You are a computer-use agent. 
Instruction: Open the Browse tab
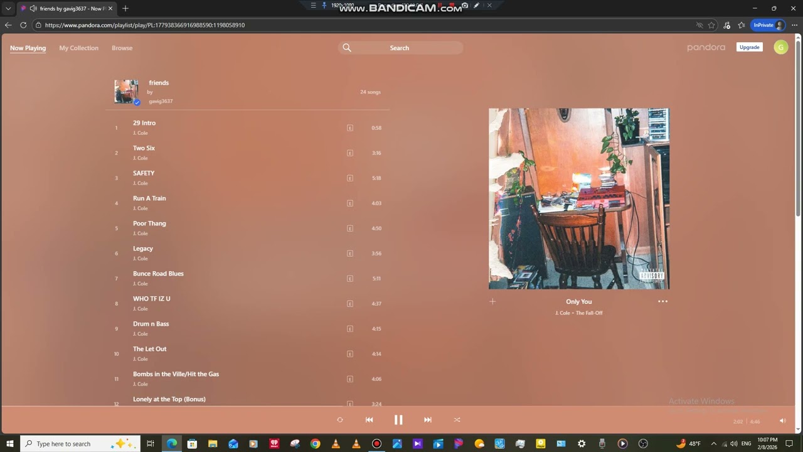point(122,48)
